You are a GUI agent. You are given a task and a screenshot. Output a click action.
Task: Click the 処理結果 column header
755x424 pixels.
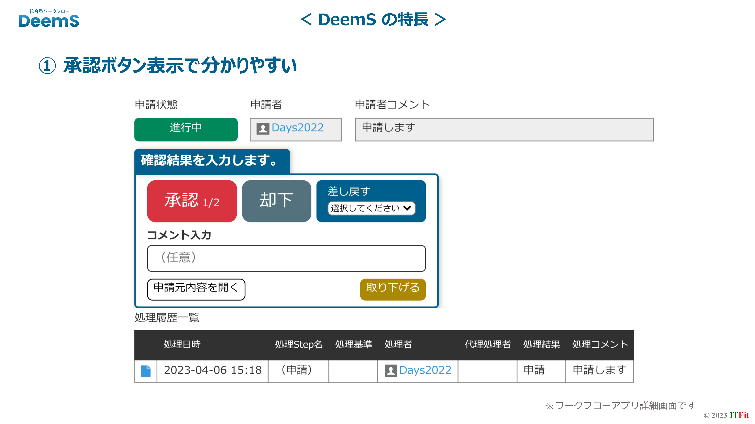click(x=541, y=344)
